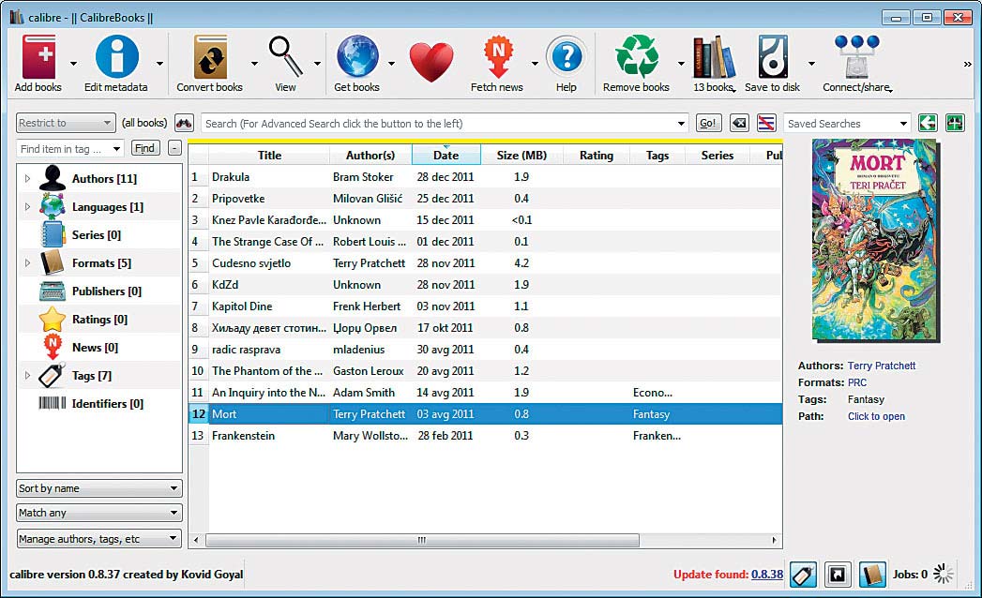
Task: Click the red heart donate icon
Action: (431, 61)
